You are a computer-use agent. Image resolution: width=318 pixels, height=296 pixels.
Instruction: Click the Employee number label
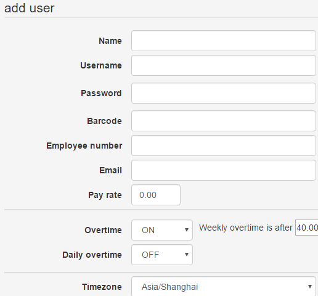pos(84,146)
